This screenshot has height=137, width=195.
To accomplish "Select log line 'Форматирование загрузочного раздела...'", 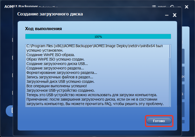I will click(62, 73).
